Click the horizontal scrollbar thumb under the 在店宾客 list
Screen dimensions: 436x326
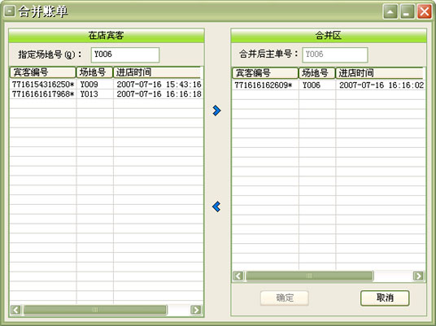pyautogui.click(x=95, y=310)
